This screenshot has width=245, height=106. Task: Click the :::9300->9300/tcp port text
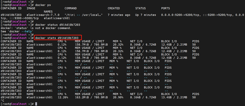click(24, 18)
